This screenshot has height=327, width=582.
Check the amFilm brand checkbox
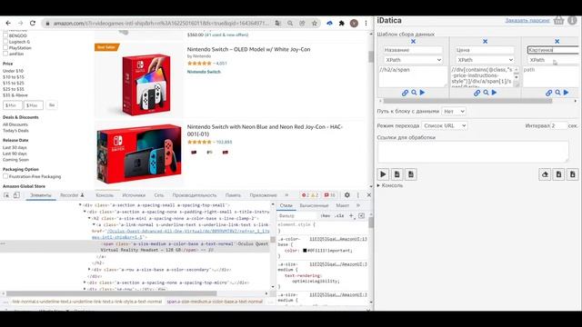(x=5, y=54)
